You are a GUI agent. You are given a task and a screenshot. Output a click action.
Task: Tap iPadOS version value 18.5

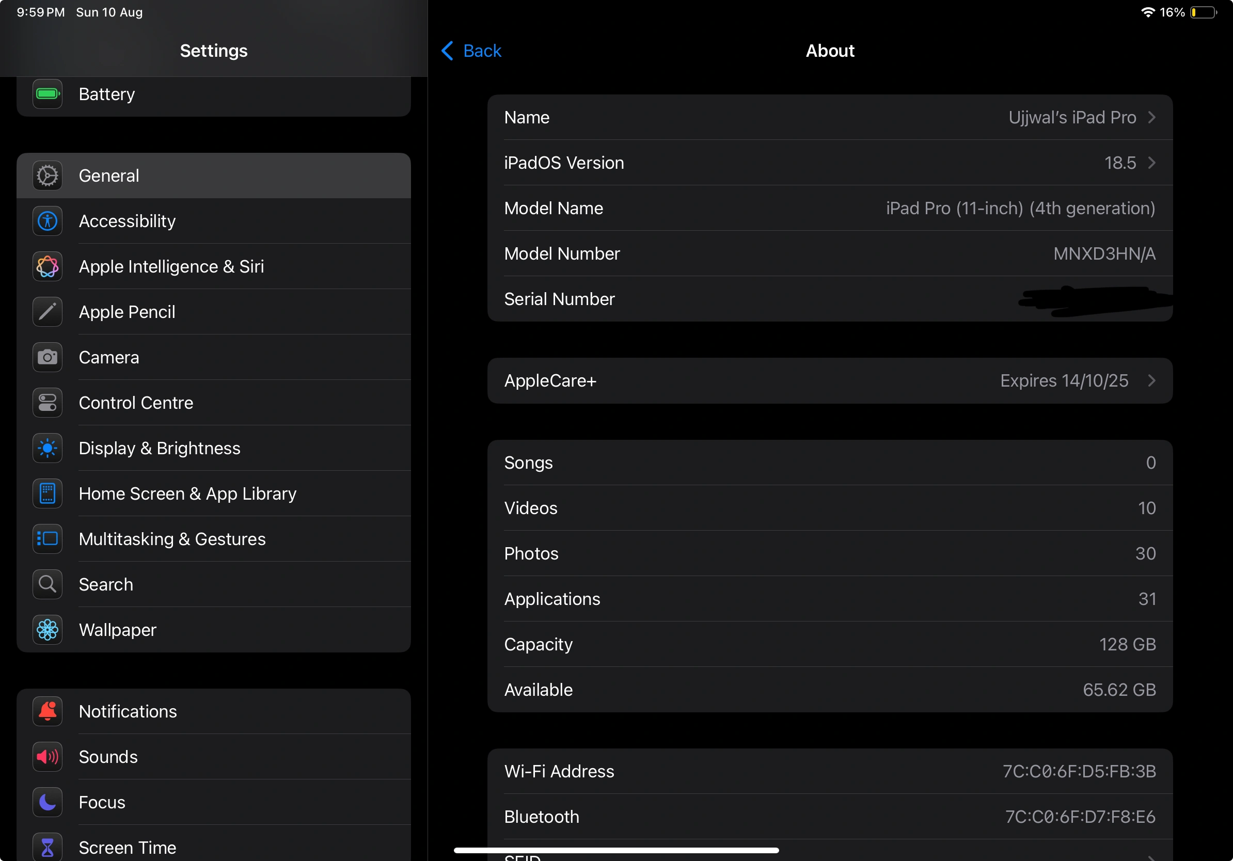[1120, 163]
